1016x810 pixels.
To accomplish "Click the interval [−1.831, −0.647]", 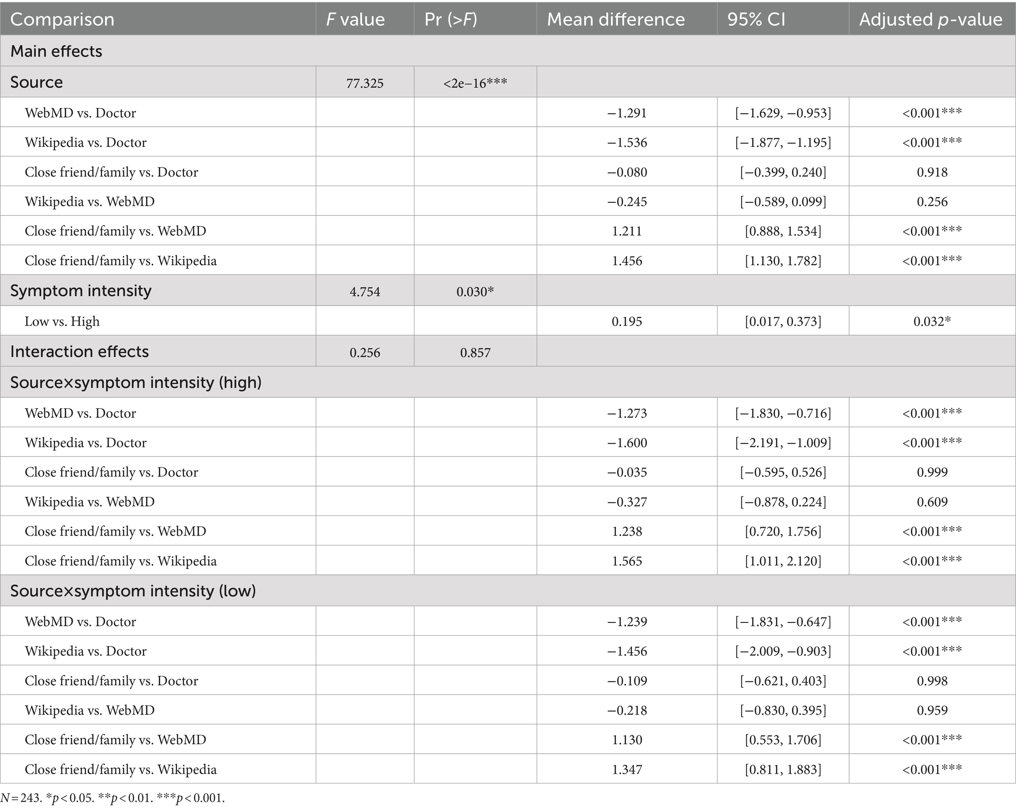I will pyautogui.click(x=783, y=622).
